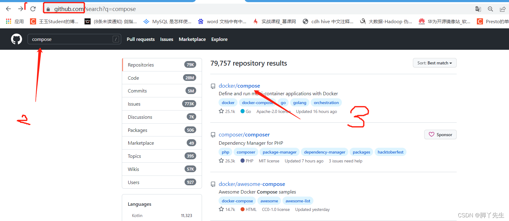Open the docker/compose repository link

click(239, 86)
